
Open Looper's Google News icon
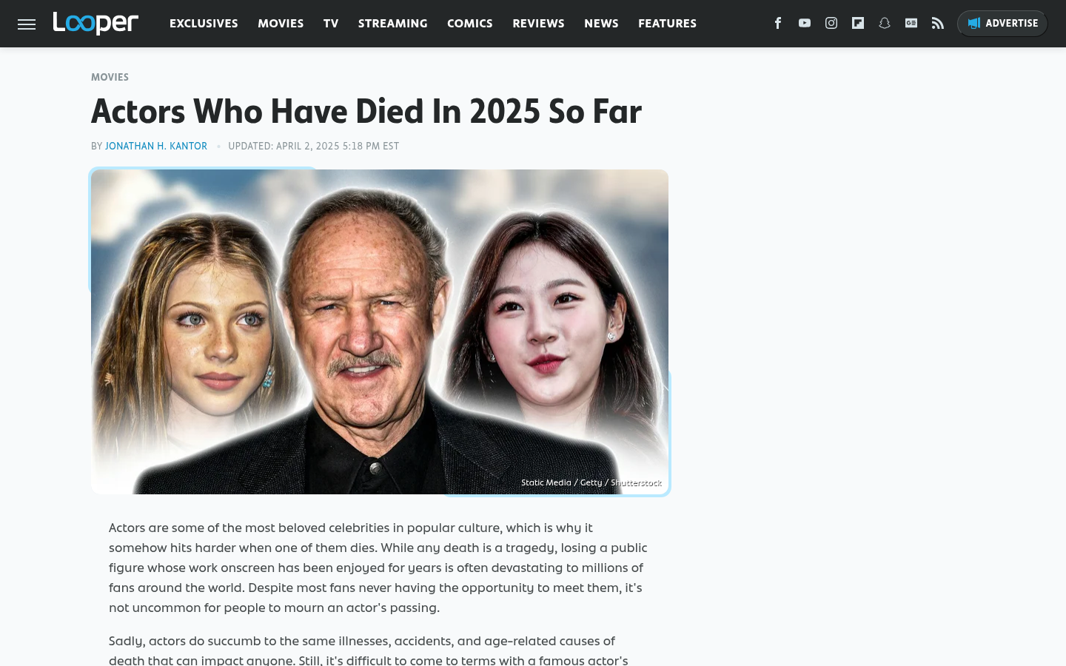point(911,23)
